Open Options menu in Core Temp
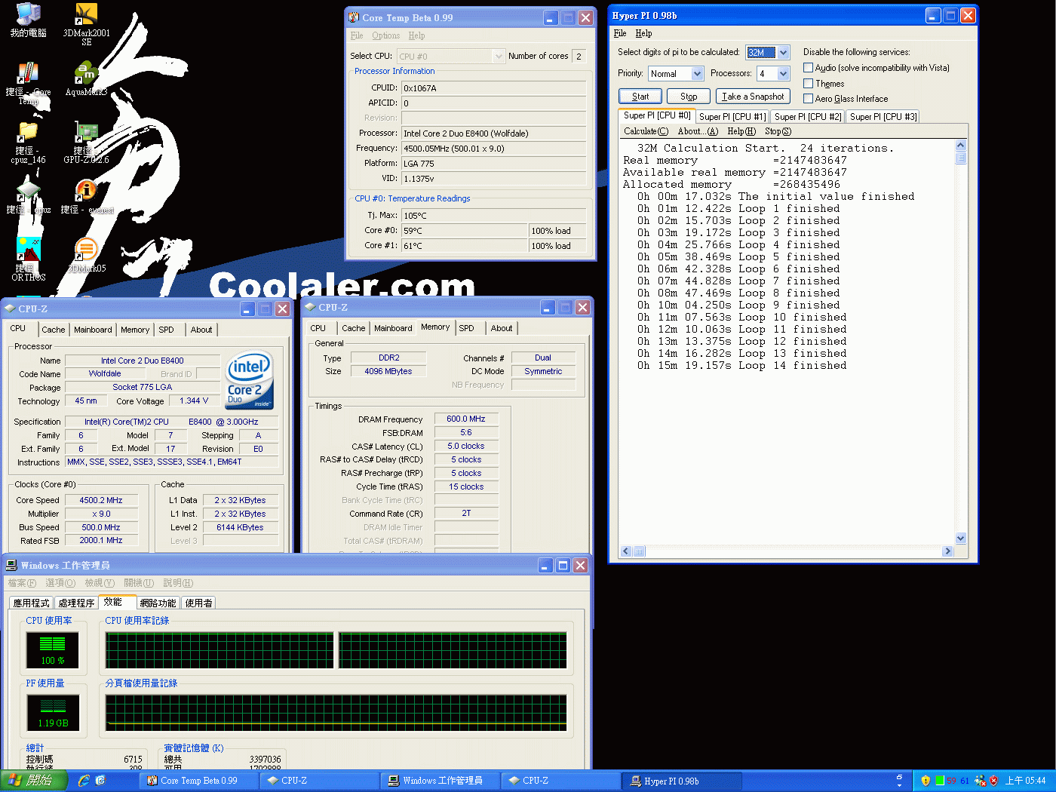Image resolution: width=1056 pixels, height=792 pixels. pyautogui.click(x=385, y=35)
